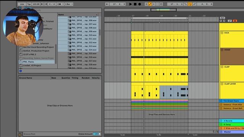Viewport: 244px width, 137px height.
Task: Toggle MIDI Arrangement Overdub plus icon
Action: point(146,4)
